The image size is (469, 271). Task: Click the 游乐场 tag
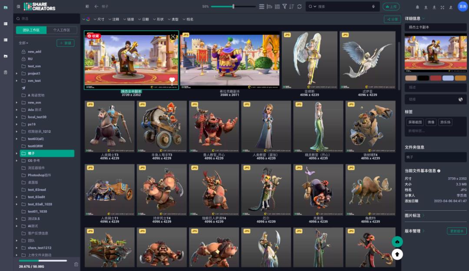(445, 122)
